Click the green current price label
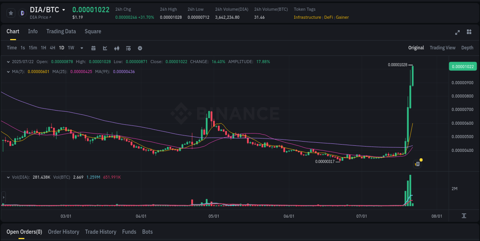 coord(463,66)
